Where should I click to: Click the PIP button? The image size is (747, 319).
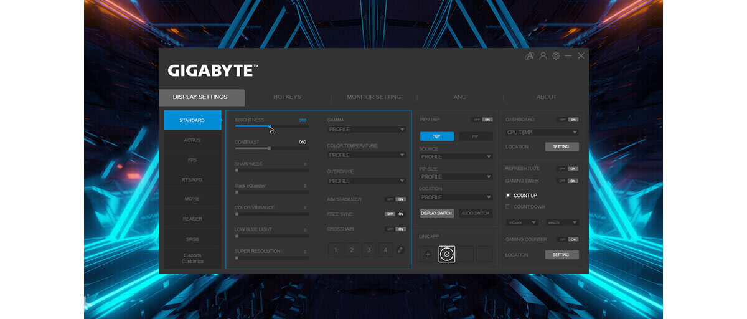pos(476,136)
